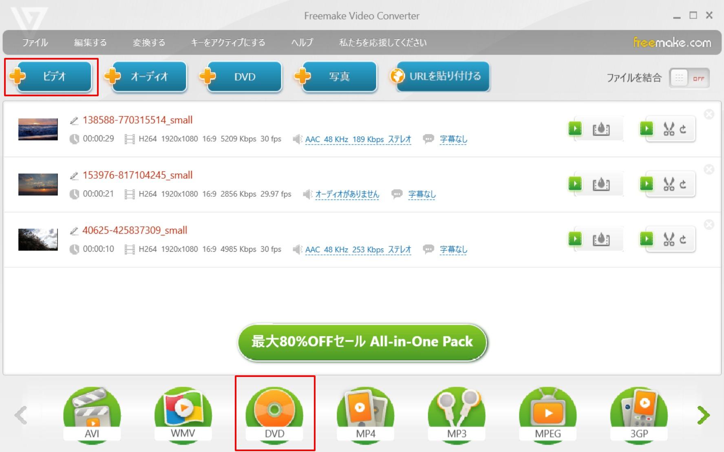Viewport: 724px width, 452px height.
Task: Click the tree thumbnail of 40625 video
Action: coord(38,239)
